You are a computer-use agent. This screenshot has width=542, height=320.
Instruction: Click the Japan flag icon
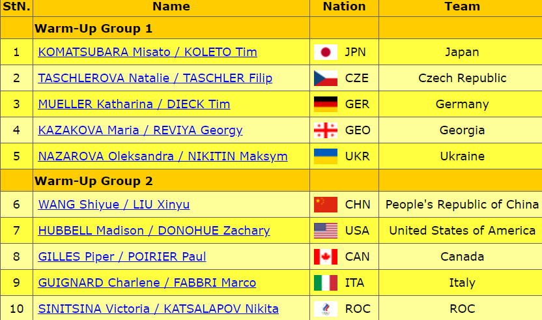pos(325,52)
